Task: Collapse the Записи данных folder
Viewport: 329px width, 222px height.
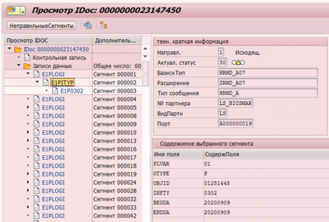Action: [18, 66]
